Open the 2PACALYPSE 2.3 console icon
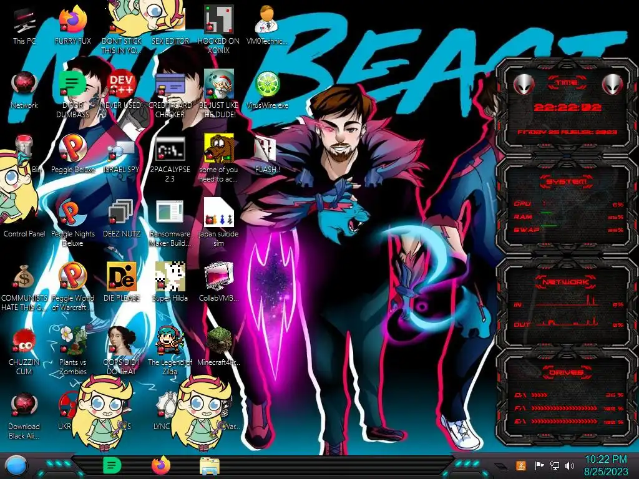The image size is (639, 479). point(170,149)
